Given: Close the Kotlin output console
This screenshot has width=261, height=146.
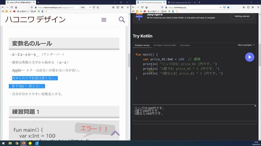Looking at the screenshot, I should click(255, 106).
